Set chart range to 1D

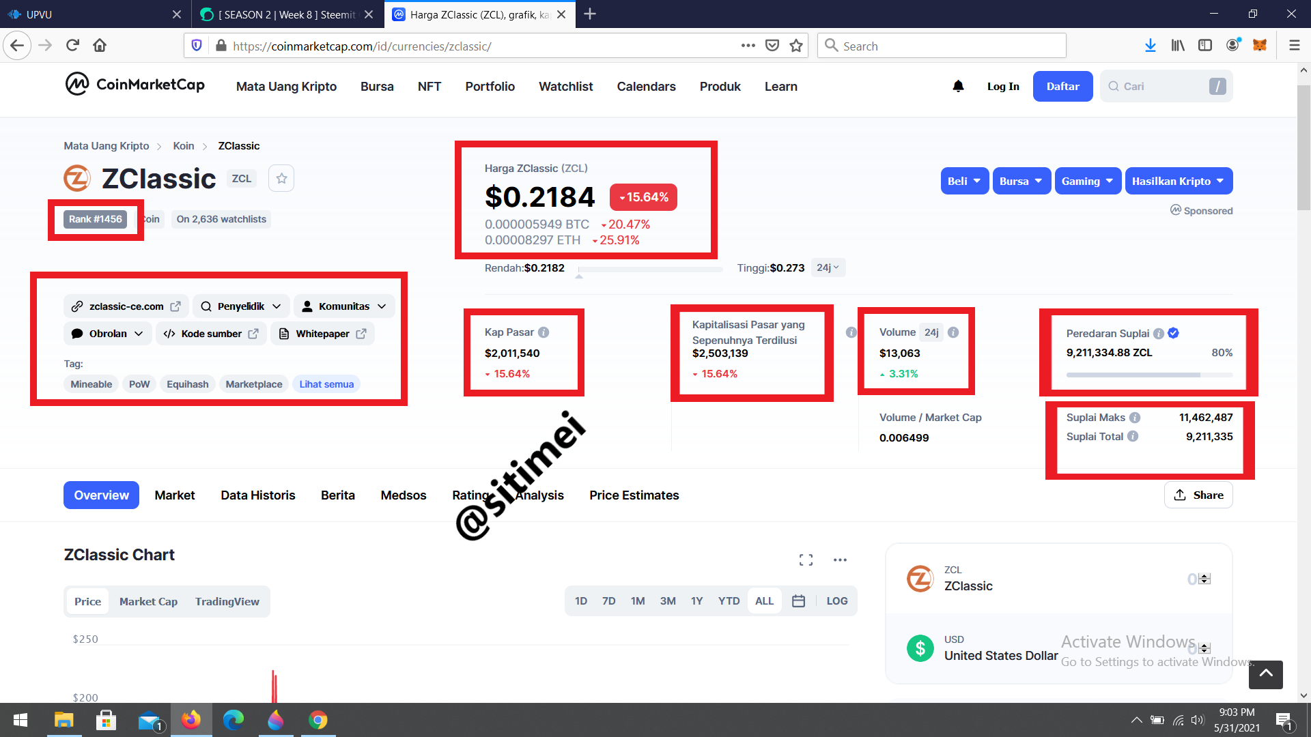[x=581, y=601]
